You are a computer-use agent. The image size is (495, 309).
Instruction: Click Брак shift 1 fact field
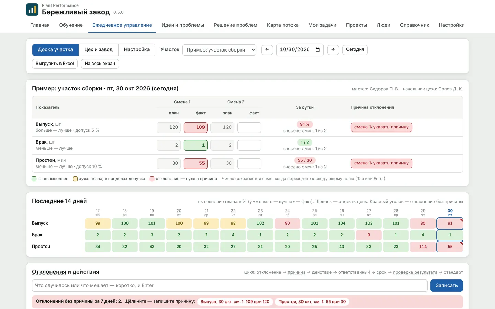coord(196,145)
